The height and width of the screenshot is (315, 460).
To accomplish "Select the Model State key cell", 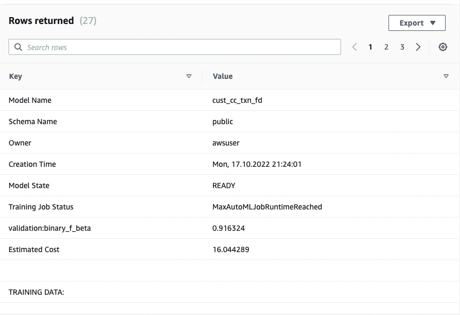I will point(29,185).
